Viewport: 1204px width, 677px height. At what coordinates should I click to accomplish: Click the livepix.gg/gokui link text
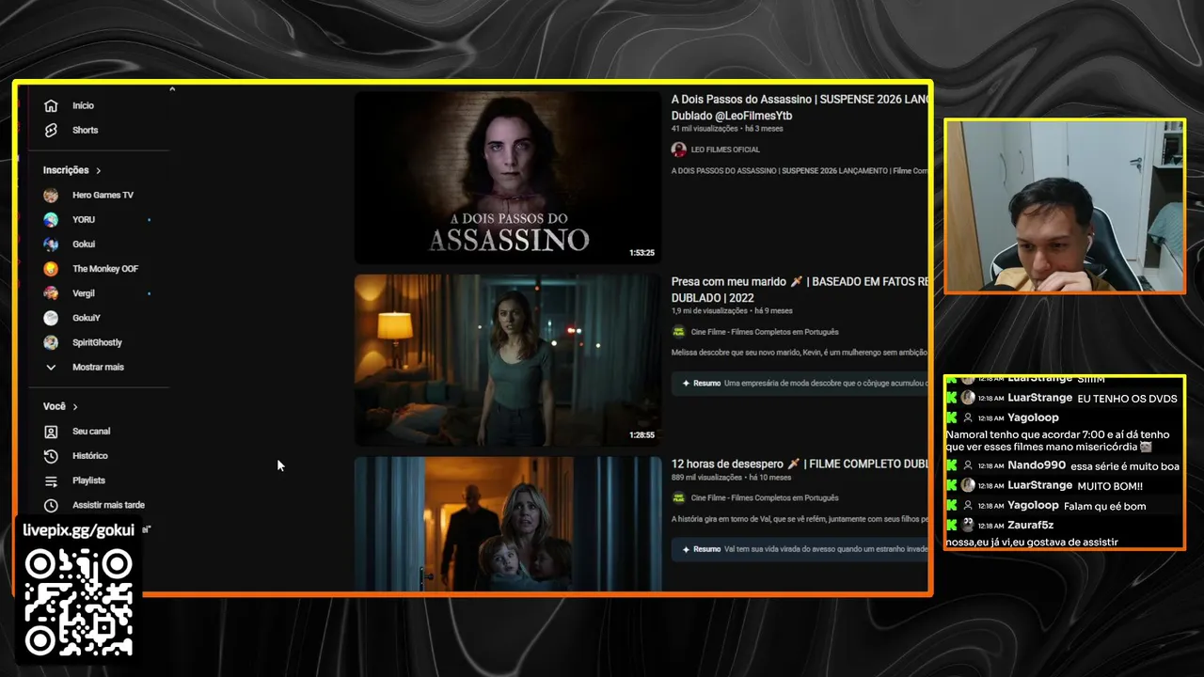click(79, 530)
